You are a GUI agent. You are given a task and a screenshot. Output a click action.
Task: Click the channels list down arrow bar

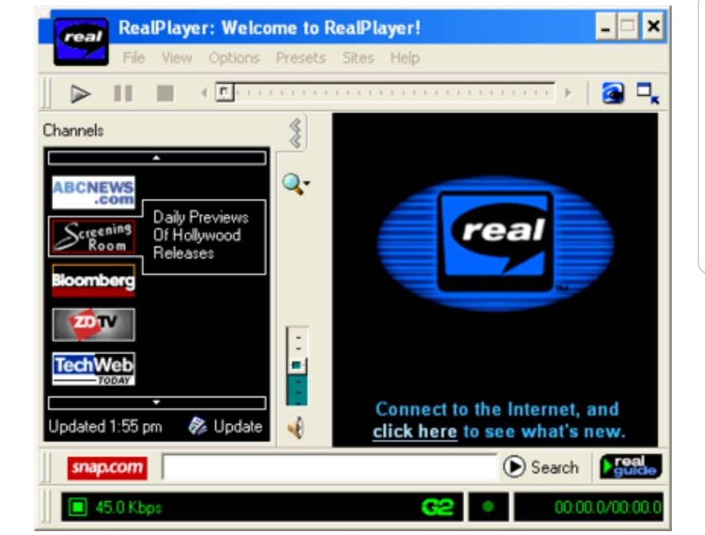point(157,403)
